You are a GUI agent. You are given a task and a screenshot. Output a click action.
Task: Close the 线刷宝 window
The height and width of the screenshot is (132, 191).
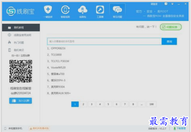tap(186, 4)
